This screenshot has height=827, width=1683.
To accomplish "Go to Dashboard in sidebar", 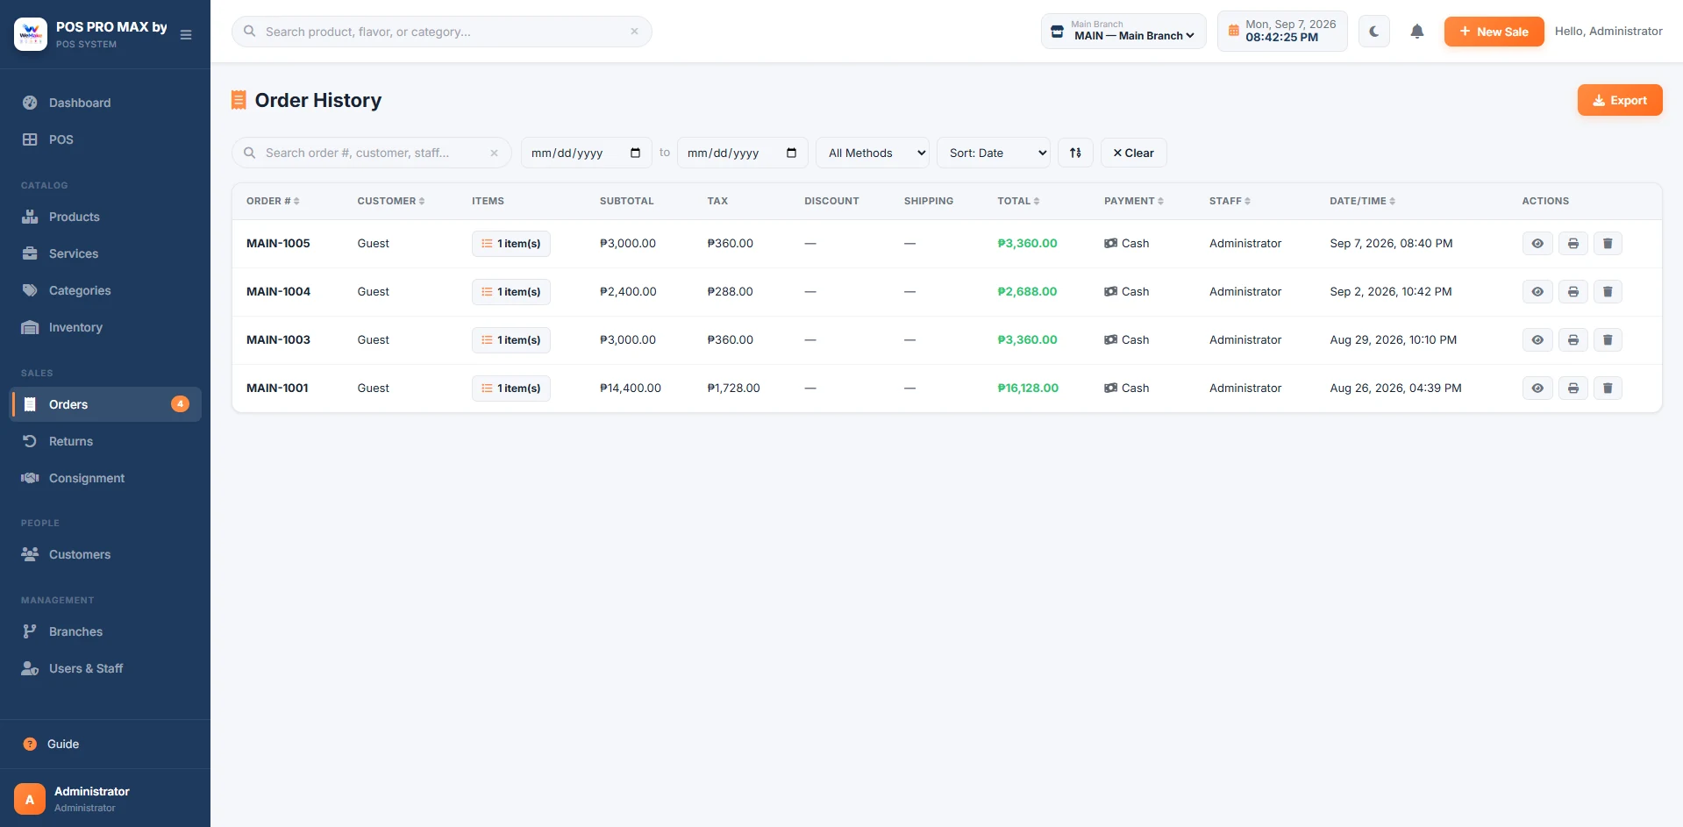I will coord(105,103).
